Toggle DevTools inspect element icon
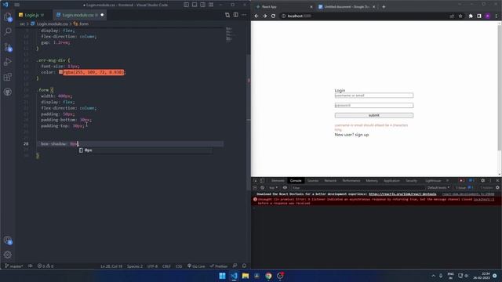The height and width of the screenshot is (282, 502). [x=256, y=181]
